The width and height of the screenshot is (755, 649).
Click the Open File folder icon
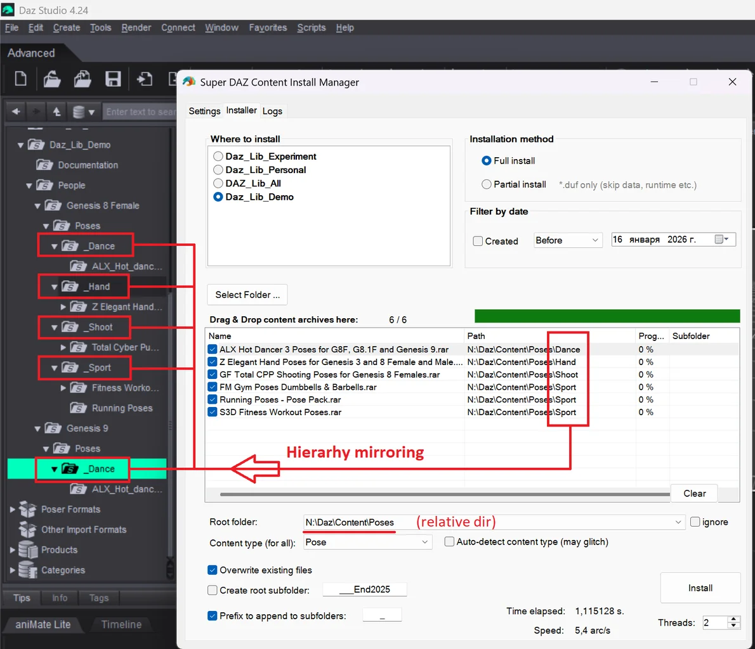coord(51,79)
